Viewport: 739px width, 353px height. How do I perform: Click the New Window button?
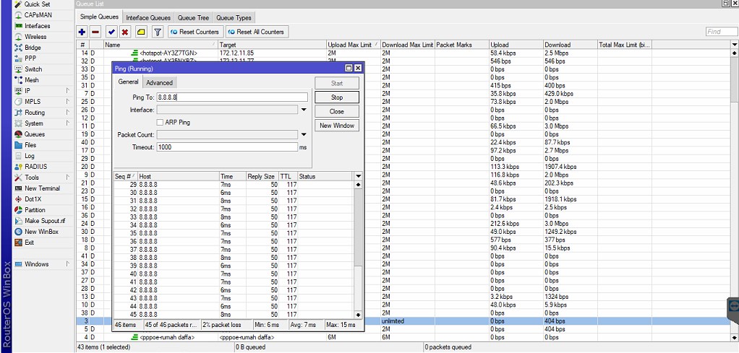tap(337, 126)
